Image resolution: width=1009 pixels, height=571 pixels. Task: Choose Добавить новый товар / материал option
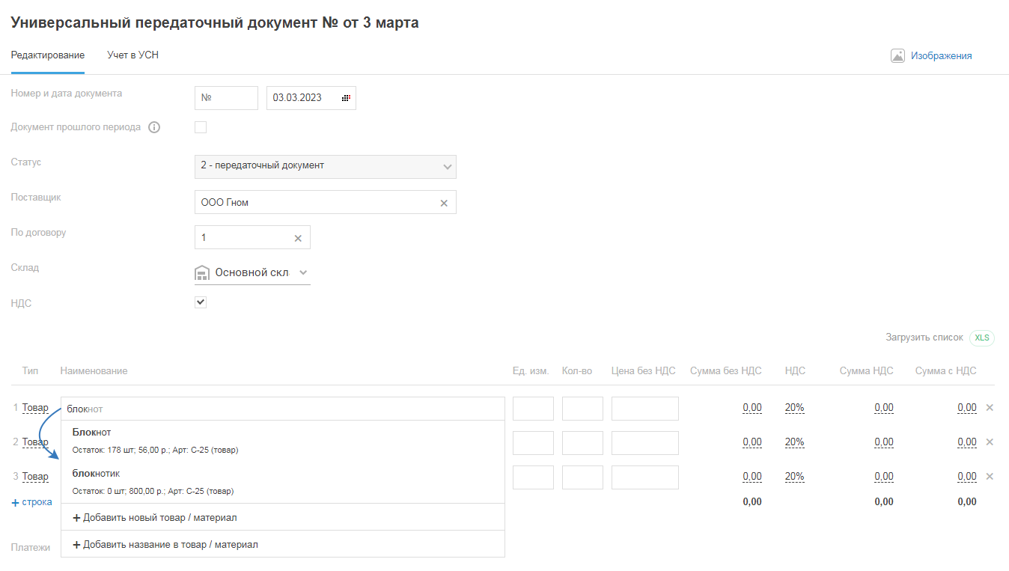click(160, 517)
